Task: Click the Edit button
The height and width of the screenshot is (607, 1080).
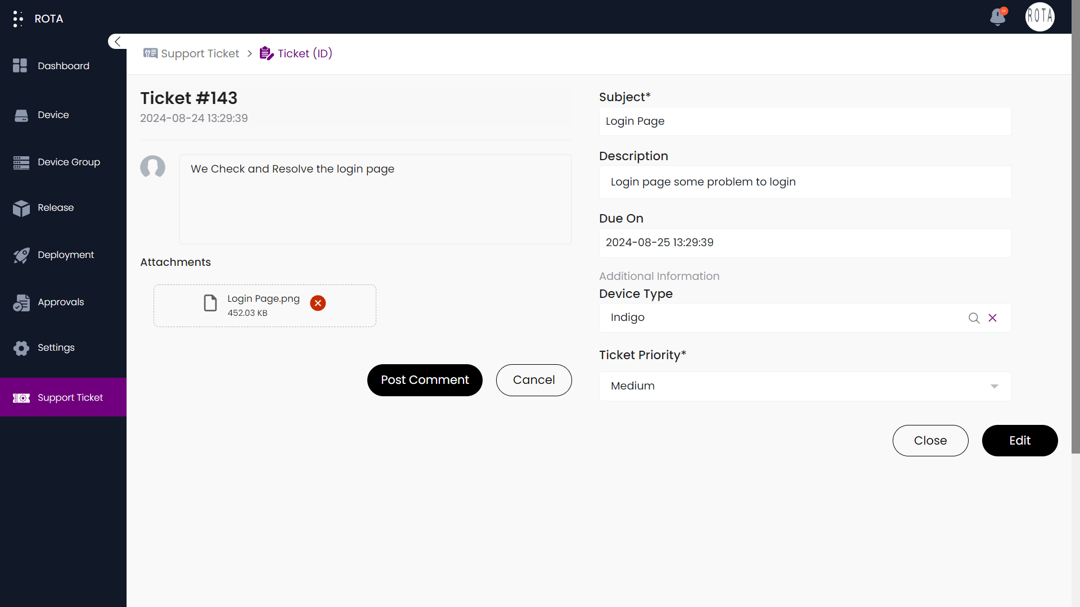Action: (1020, 441)
